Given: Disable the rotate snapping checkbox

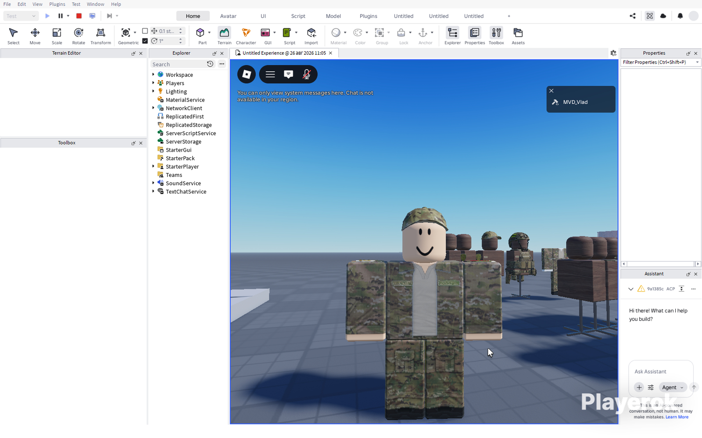Looking at the screenshot, I should tap(145, 41).
